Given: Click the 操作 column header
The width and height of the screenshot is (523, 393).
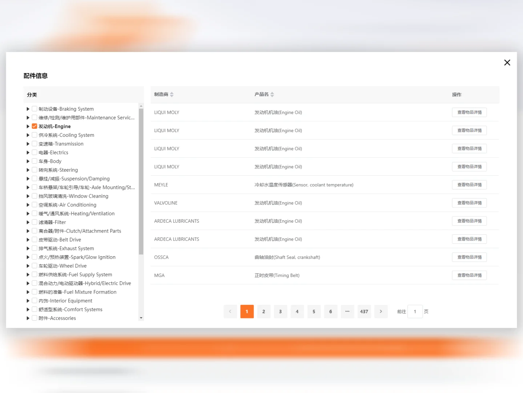Looking at the screenshot, I should click(x=457, y=95).
